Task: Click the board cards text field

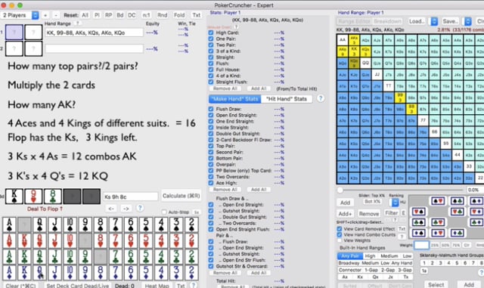Action: [130, 197]
